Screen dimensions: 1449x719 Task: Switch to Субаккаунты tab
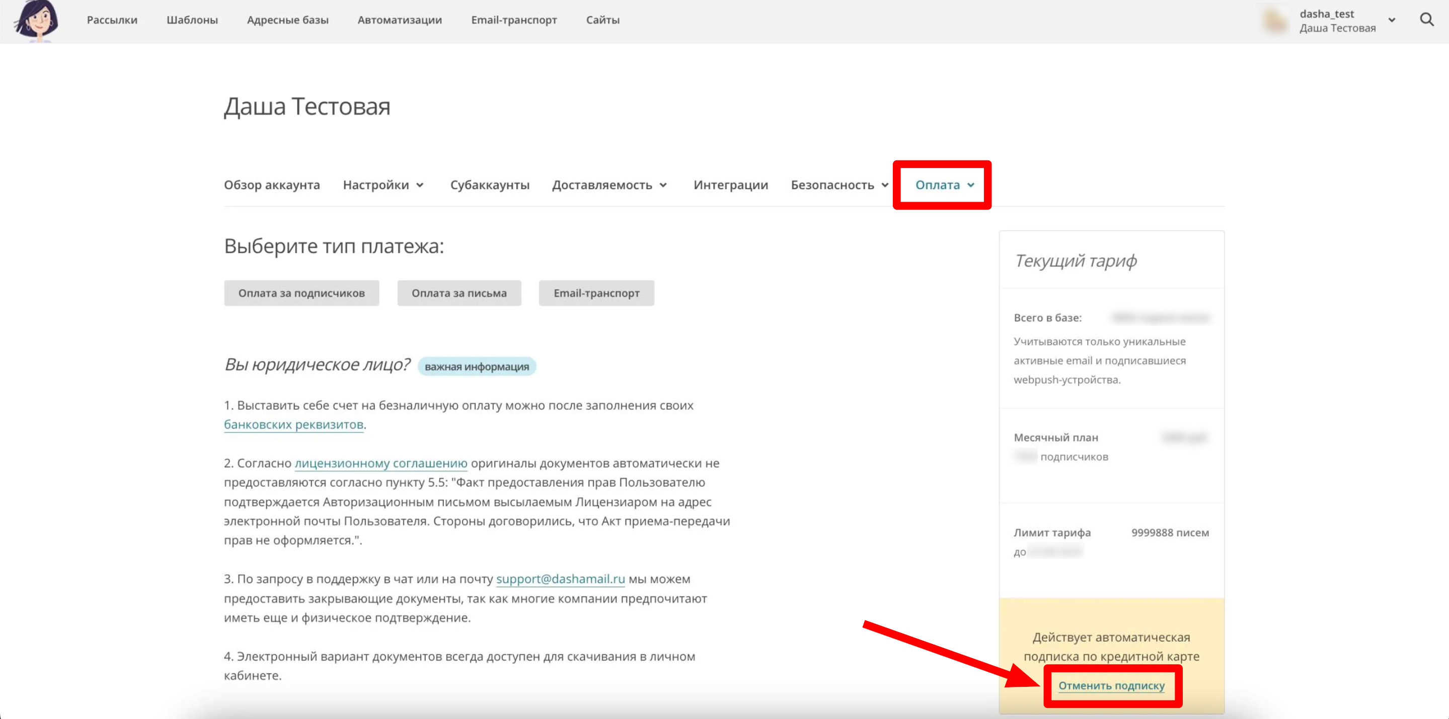pos(489,185)
